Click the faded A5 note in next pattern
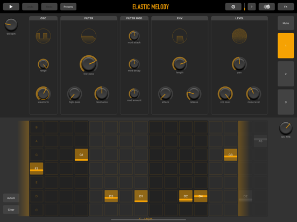Image resolution: width=297 pixels, height=222 pixels. (260, 141)
